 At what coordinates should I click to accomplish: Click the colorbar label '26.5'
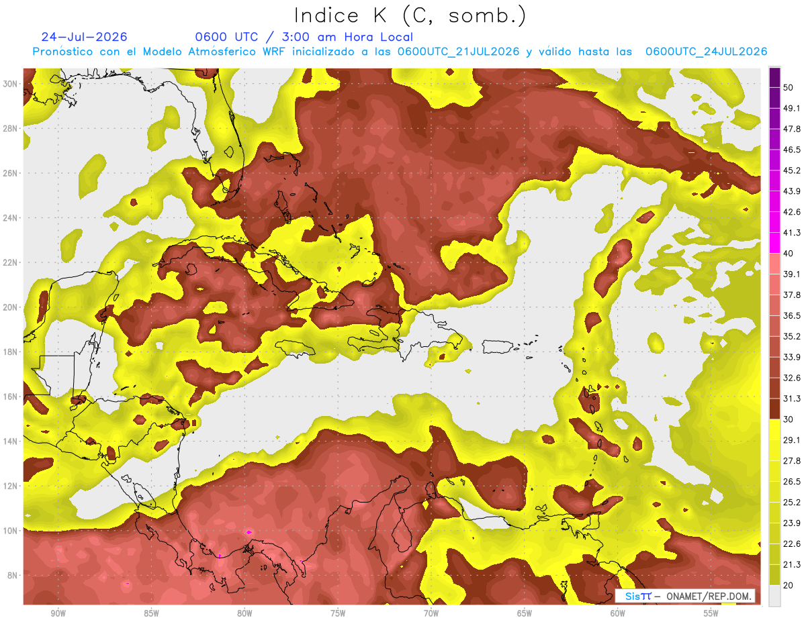791,481
